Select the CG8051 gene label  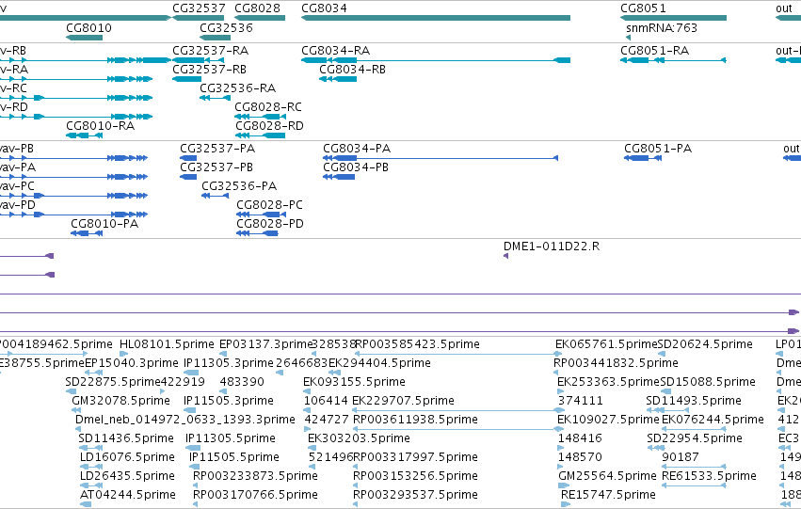[x=643, y=8]
